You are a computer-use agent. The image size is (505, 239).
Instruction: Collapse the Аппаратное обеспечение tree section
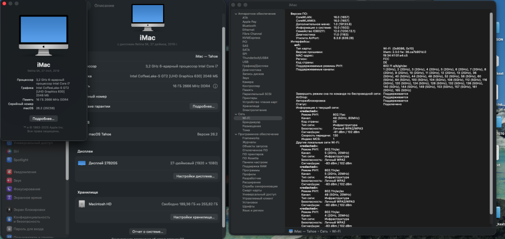[x=236, y=14]
